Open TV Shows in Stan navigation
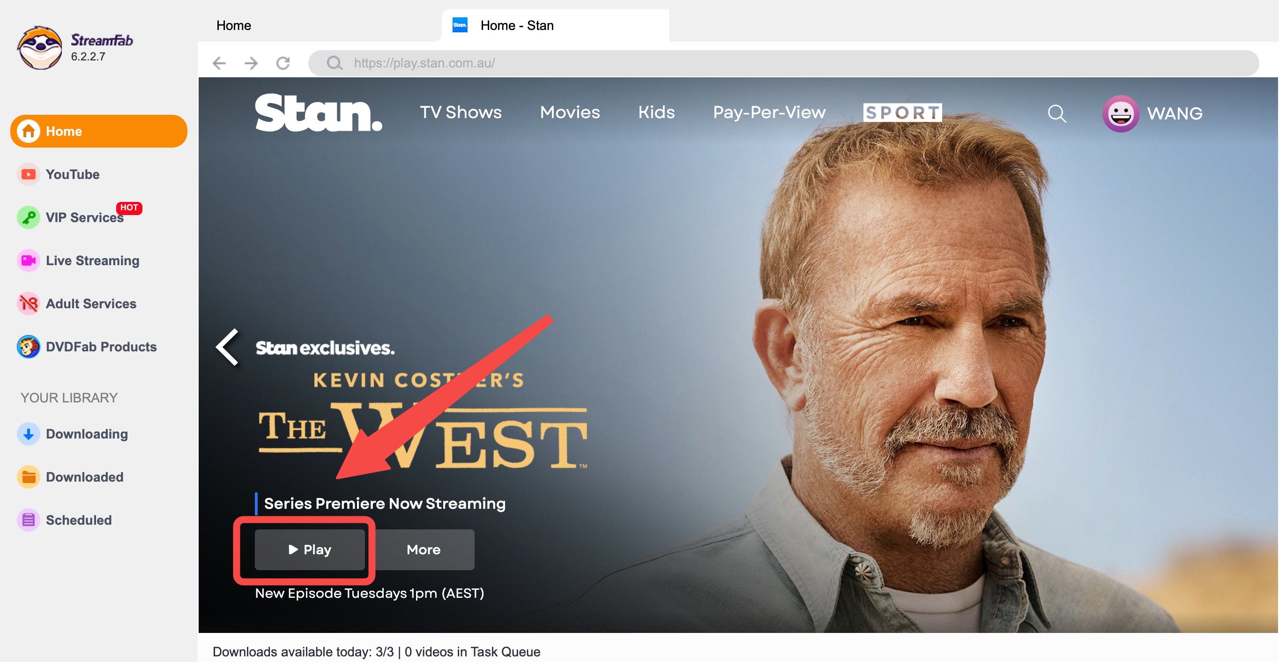The height and width of the screenshot is (662, 1279). (461, 112)
